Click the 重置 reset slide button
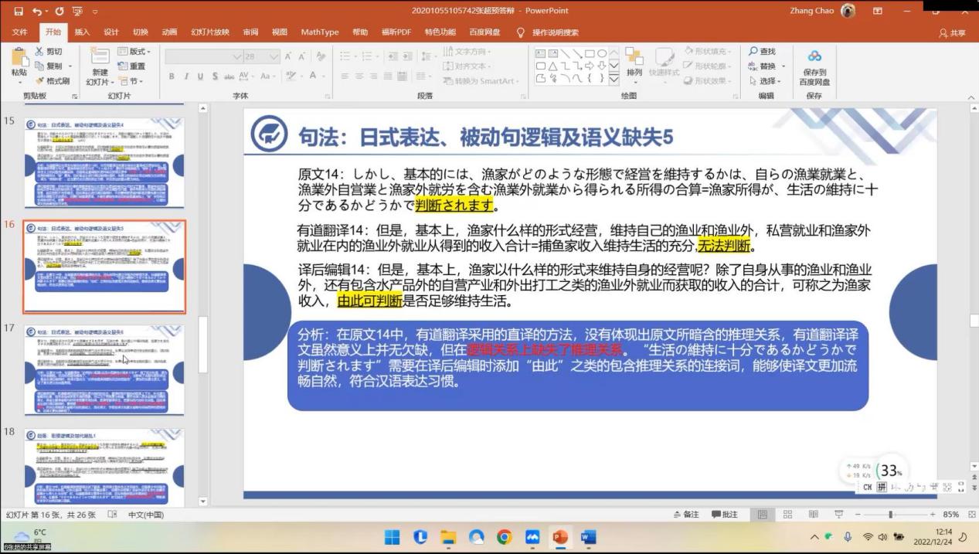 coord(132,66)
